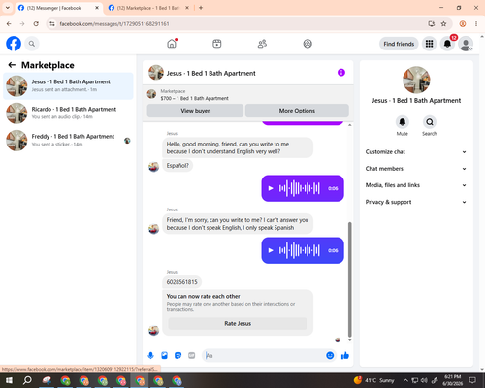Expand the Privacy & support section
The image size is (485, 388).
point(416,202)
